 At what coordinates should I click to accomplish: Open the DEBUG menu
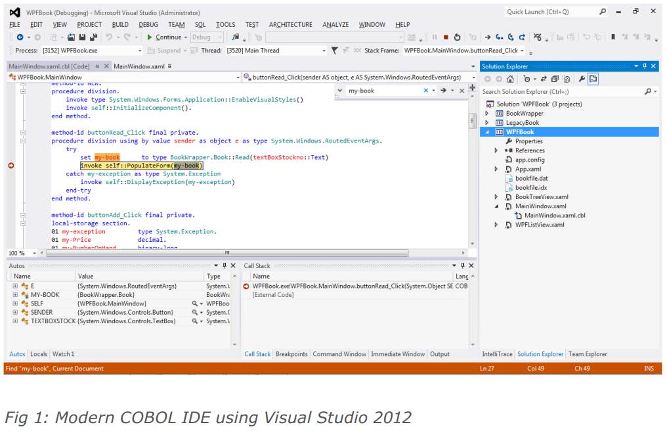[x=148, y=24]
